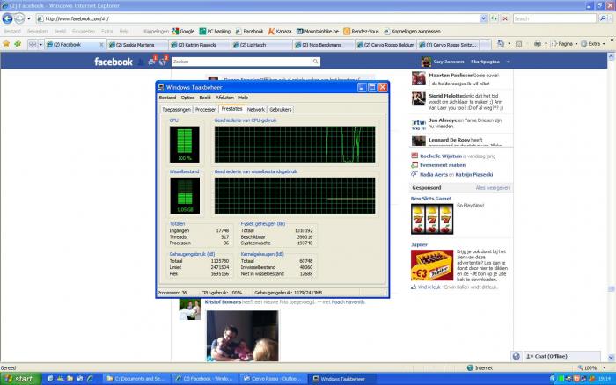Viewport: 616px width, 385px height.
Task: Click the search magnifier in Facebook's Zoeken box
Action: click(315, 62)
